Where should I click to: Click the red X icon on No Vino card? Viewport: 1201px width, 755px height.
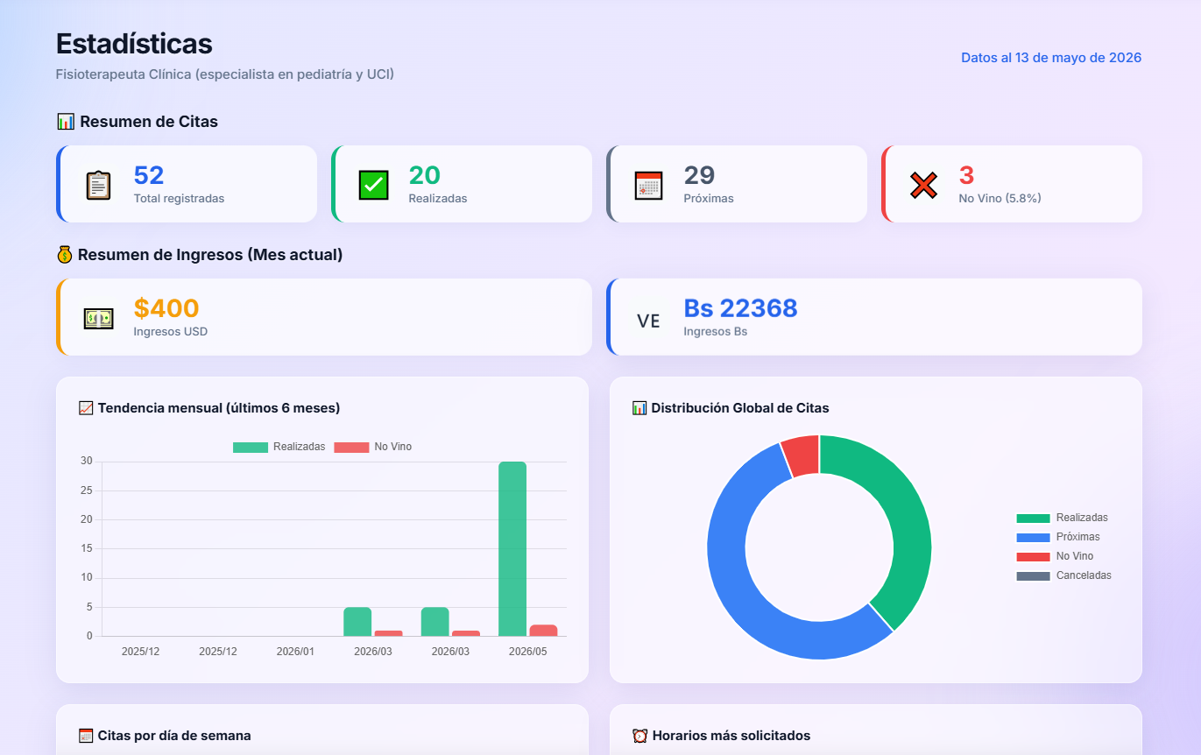tap(923, 185)
